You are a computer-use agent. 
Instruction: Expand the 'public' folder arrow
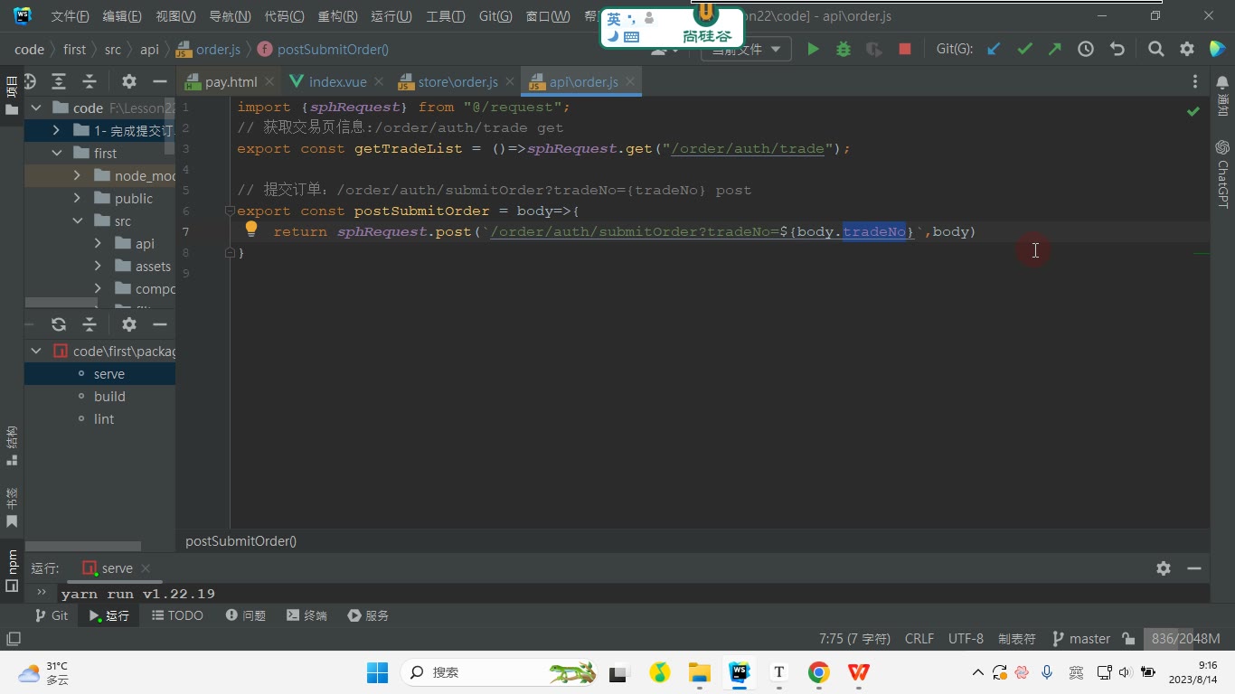click(77, 199)
